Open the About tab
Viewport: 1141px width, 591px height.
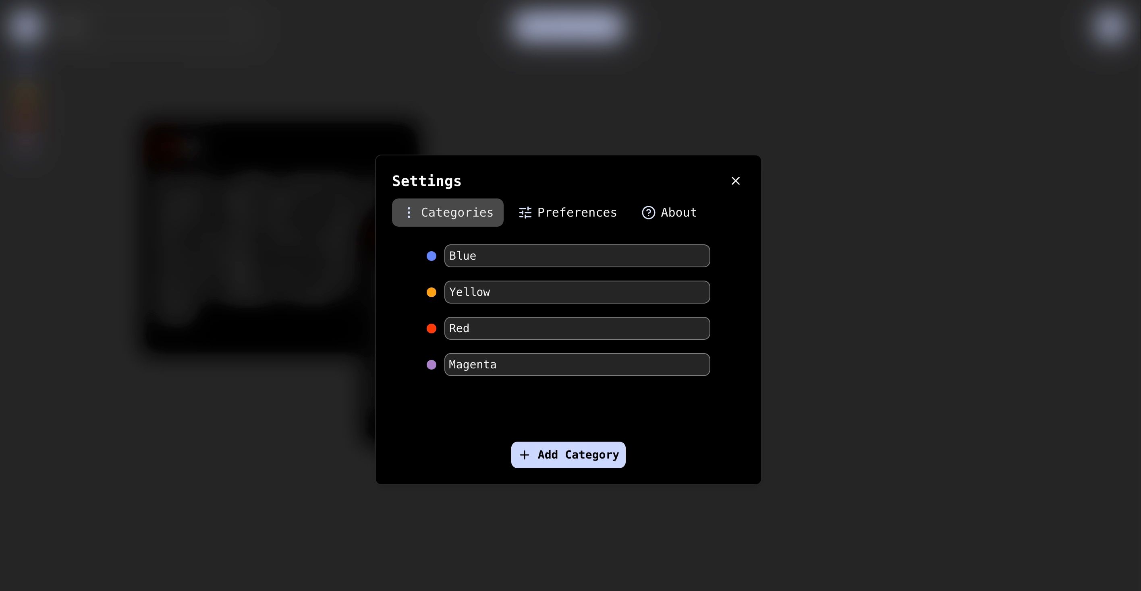pos(669,213)
